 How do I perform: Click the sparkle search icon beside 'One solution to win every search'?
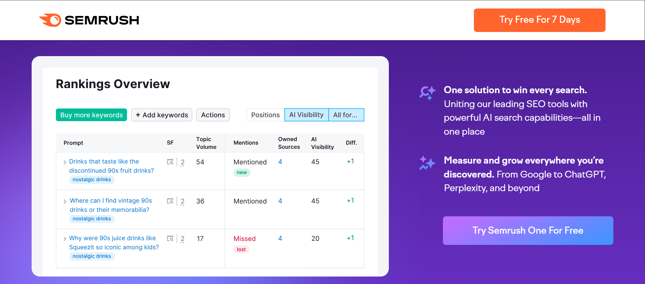point(427,93)
